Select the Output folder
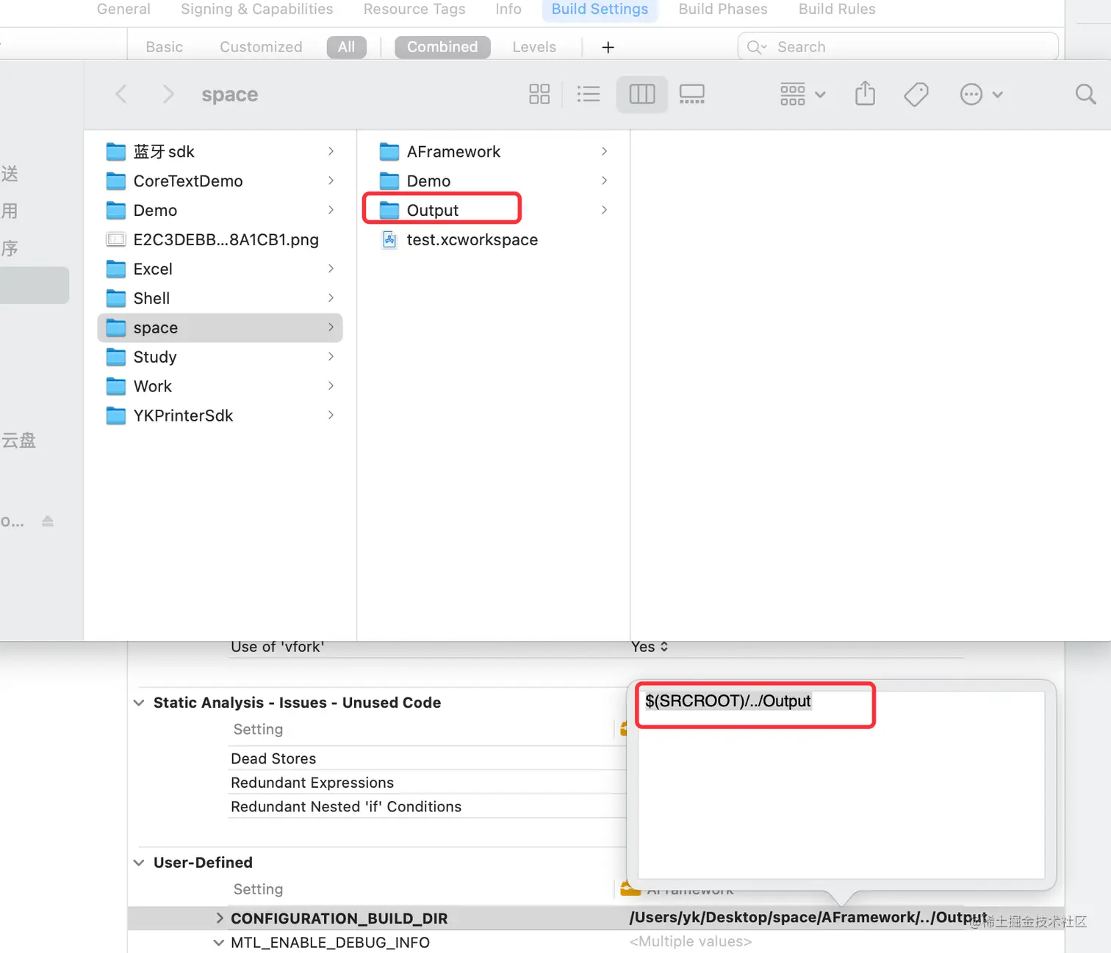This screenshot has height=953, width=1111. pos(493,210)
